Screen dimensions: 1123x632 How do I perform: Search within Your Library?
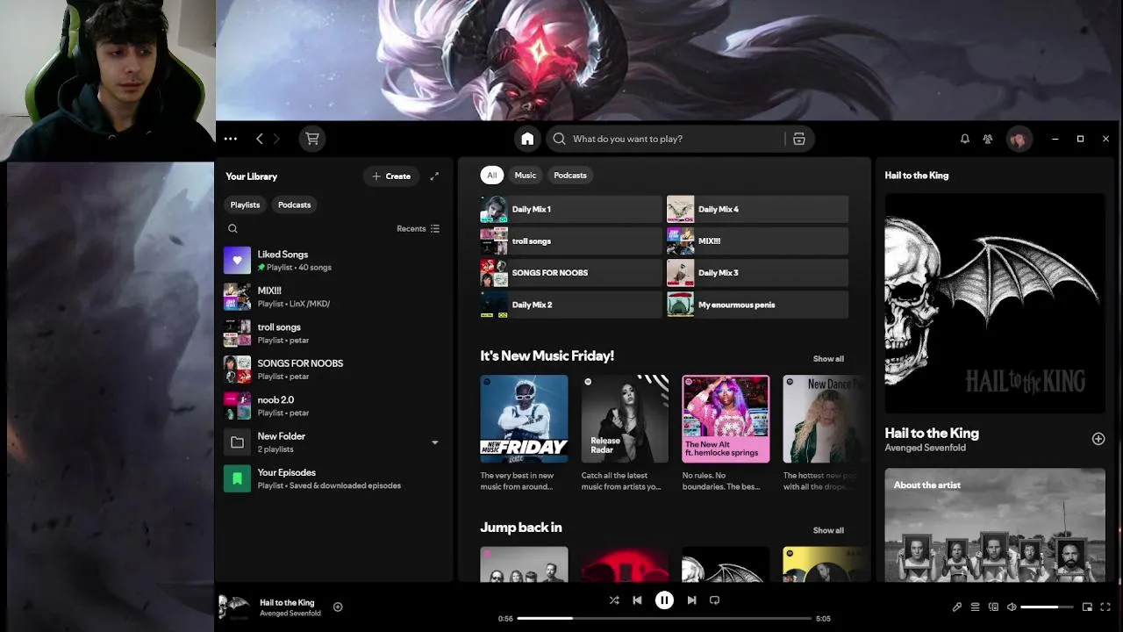pos(232,228)
